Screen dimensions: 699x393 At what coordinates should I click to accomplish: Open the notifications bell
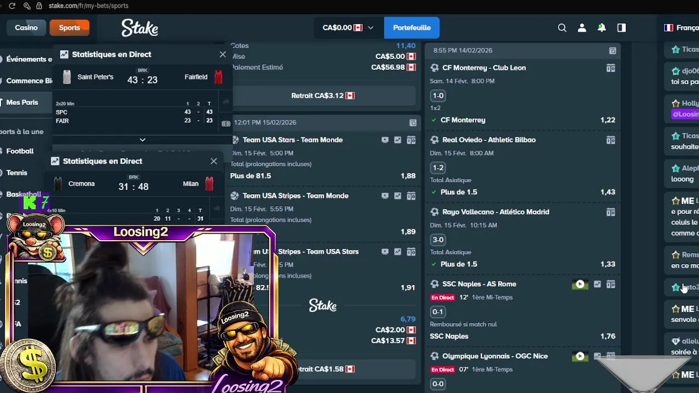601,28
